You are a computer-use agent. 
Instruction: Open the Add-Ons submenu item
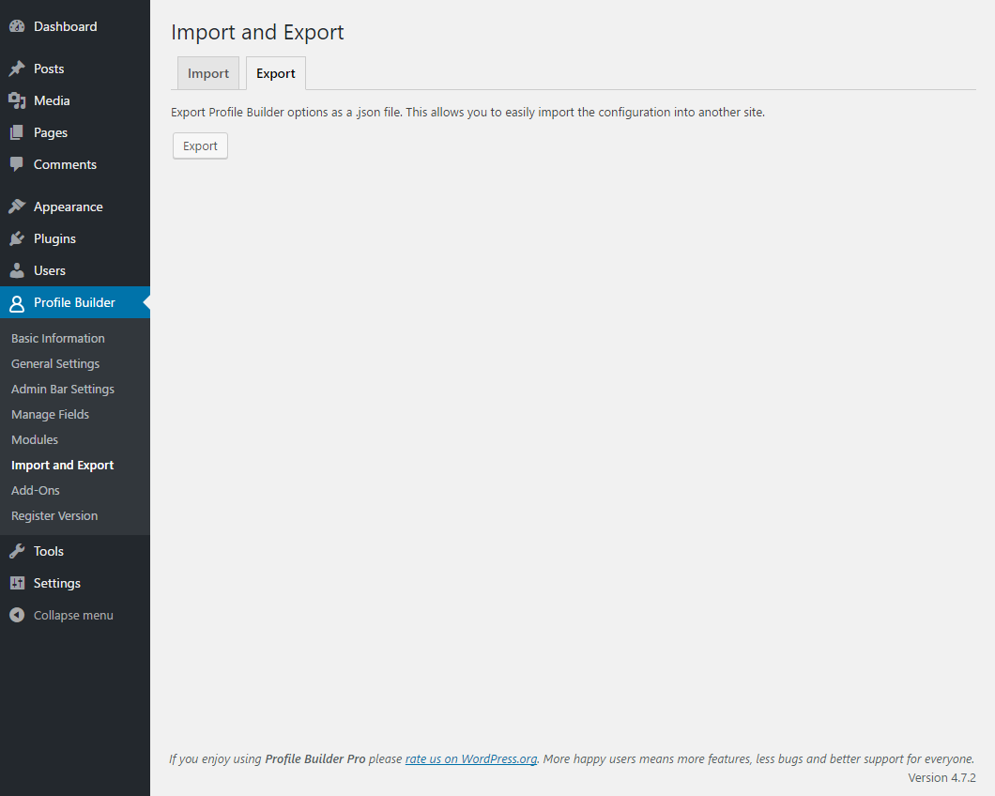(x=35, y=491)
